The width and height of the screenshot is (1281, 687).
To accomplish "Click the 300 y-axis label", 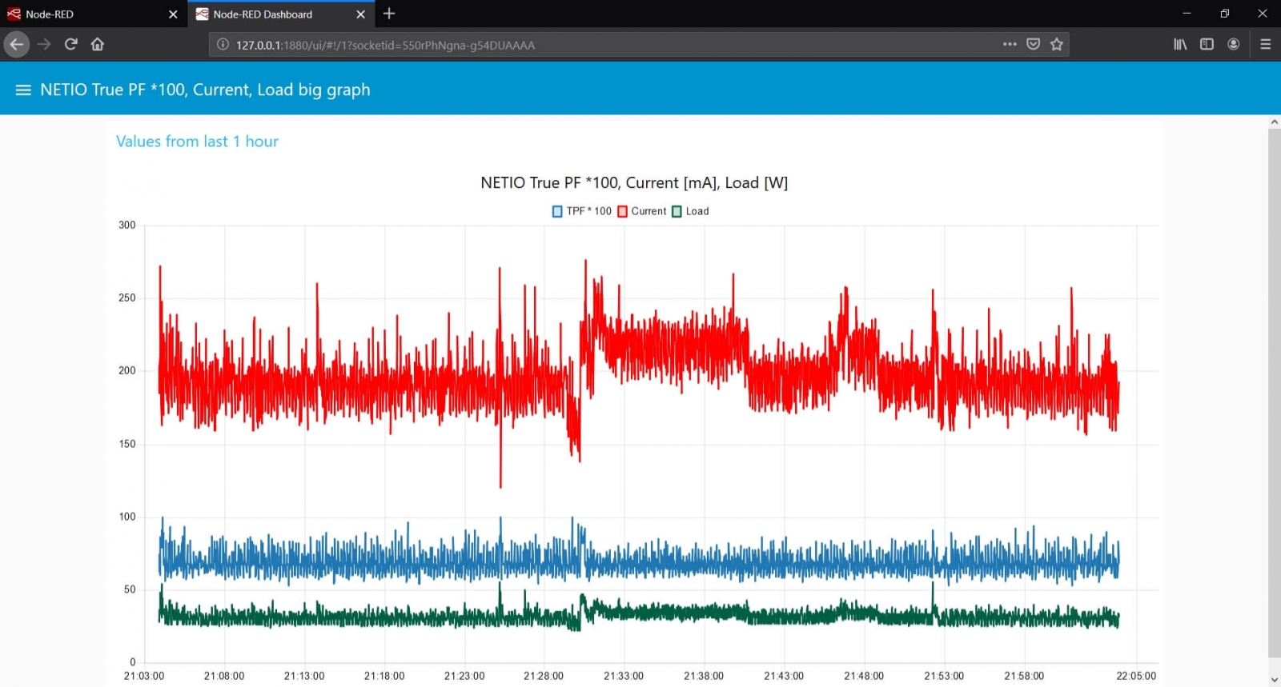I will point(127,225).
